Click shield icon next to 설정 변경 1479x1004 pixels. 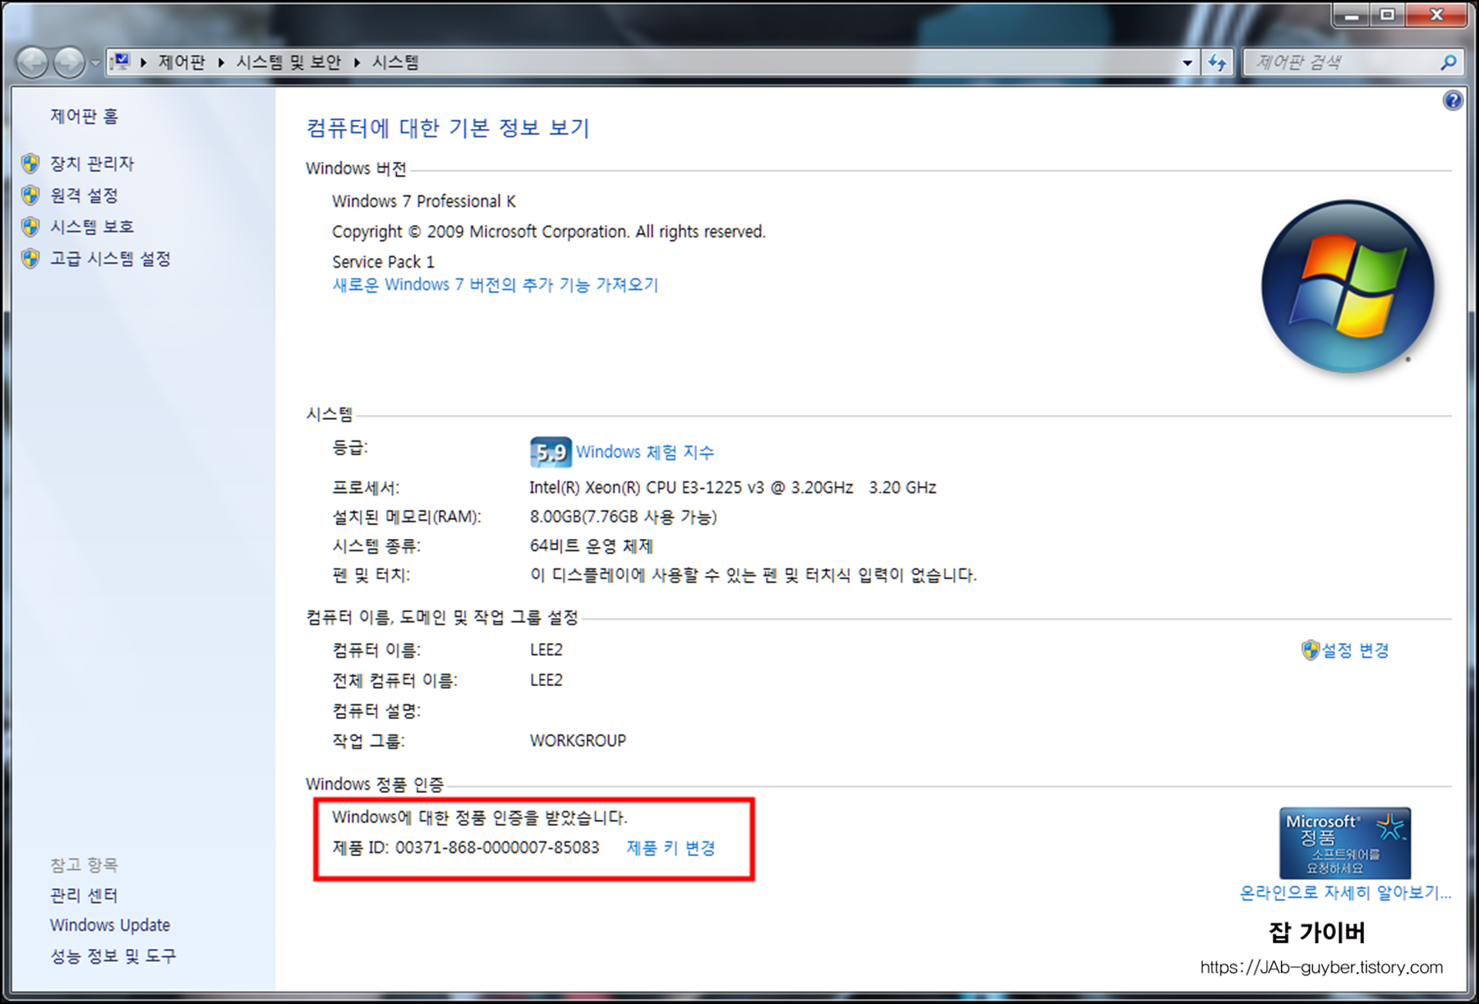(1311, 651)
